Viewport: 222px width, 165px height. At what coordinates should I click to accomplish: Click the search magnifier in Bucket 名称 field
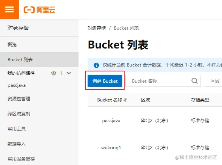pyautogui.click(x=194, y=81)
